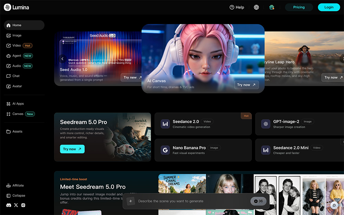Select the Seedance 2.0 model card
The height and width of the screenshot is (215, 344).
coord(203,124)
